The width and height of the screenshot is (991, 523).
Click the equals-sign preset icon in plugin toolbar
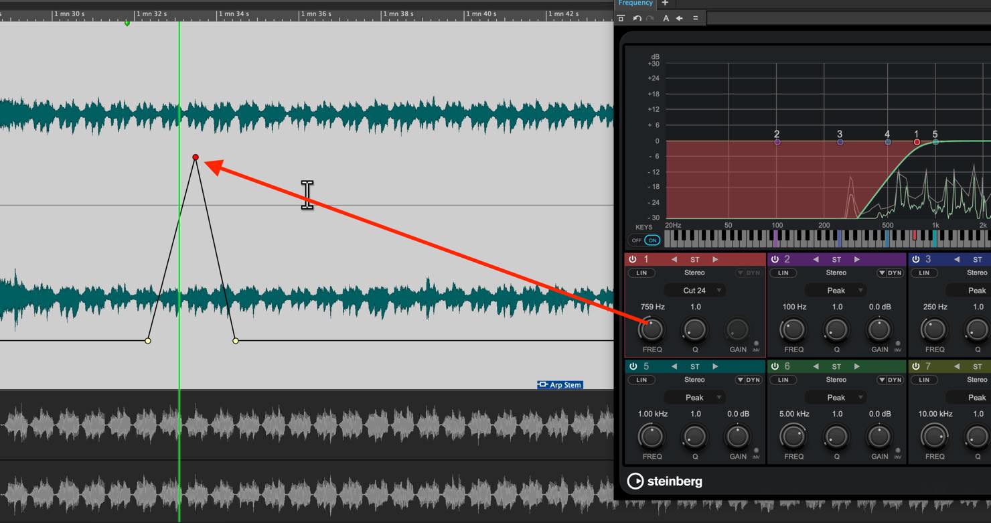[x=695, y=18]
